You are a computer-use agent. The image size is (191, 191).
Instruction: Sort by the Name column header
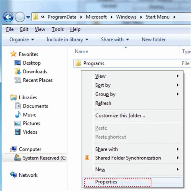(x=81, y=52)
